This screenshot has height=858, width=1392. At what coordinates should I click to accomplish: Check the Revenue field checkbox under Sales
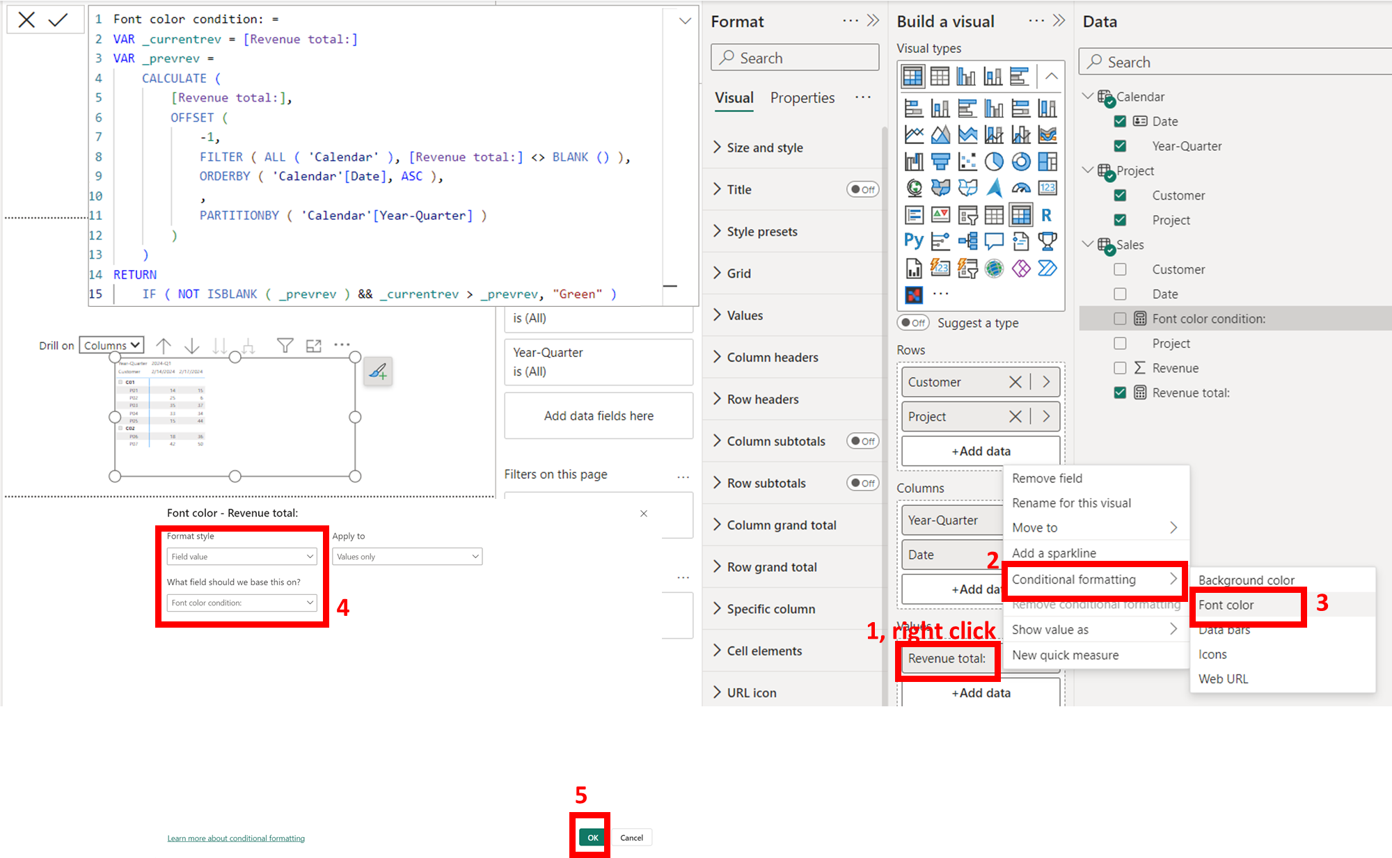tap(1120, 368)
